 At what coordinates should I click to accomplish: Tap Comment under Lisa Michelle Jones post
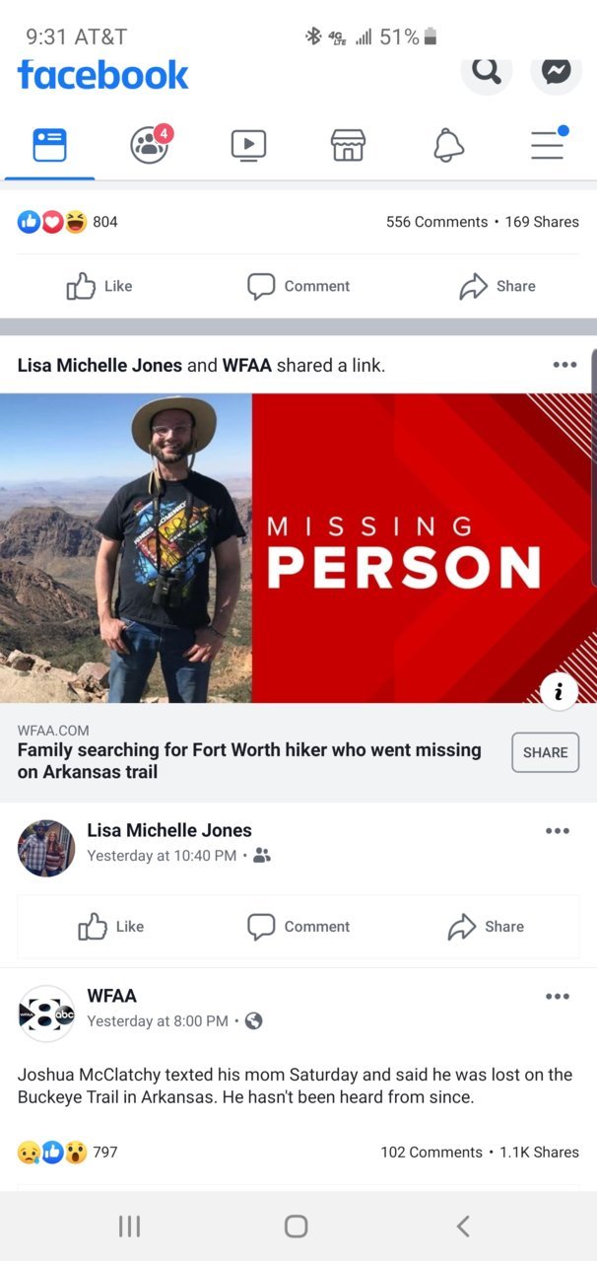click(298, 927)
